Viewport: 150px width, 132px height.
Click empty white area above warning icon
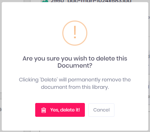point(75,11)
